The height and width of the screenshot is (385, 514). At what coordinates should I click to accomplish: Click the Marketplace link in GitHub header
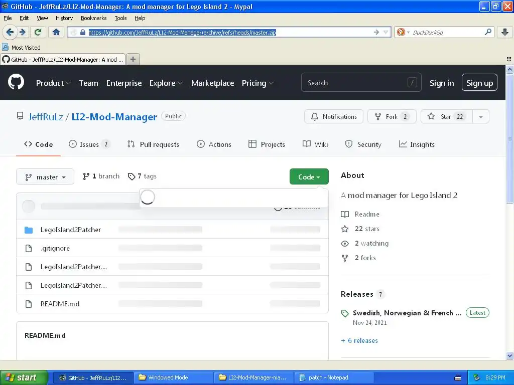(212, 83)
